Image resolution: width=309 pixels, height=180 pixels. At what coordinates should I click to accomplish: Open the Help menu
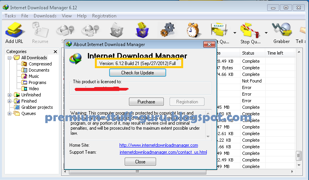click(82, 16)
